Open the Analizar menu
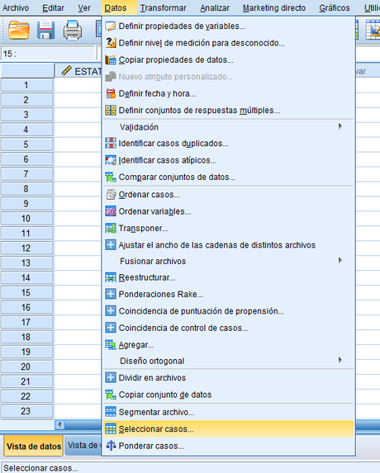The height and width of the screenshot is (473, 380). (x=215, y=8)
